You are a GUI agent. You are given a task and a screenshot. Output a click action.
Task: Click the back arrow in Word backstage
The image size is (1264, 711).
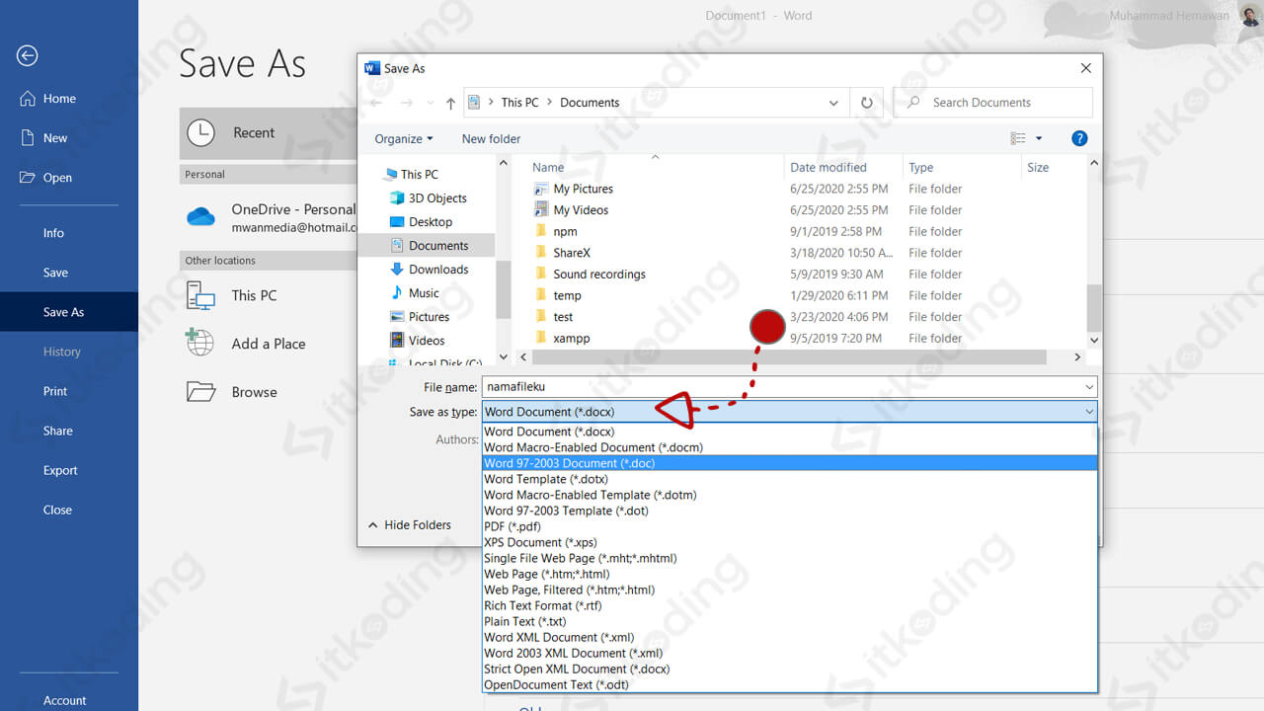tap(28, 56)
